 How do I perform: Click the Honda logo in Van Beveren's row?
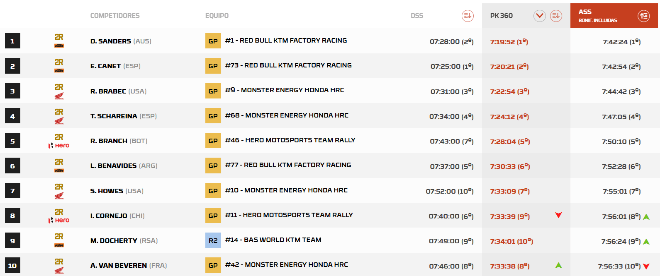pyautogui.click(x=59, y=271)
